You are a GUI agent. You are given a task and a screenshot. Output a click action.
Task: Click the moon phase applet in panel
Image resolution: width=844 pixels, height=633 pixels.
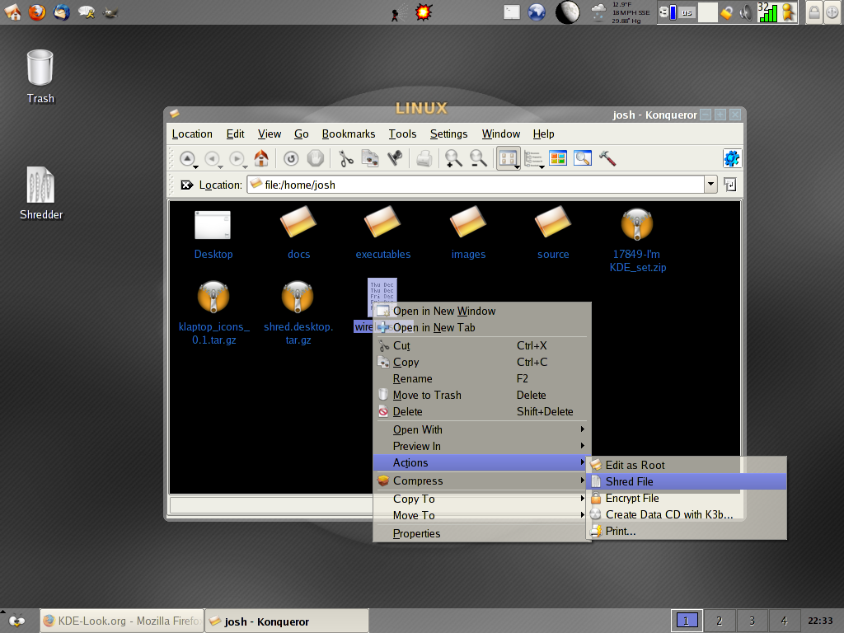point(567,12)
